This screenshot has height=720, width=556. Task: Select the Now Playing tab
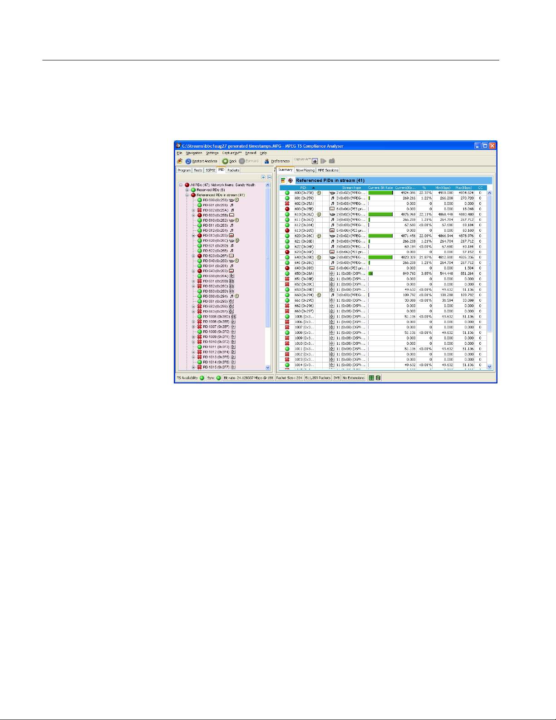click(x=305, y=170)
